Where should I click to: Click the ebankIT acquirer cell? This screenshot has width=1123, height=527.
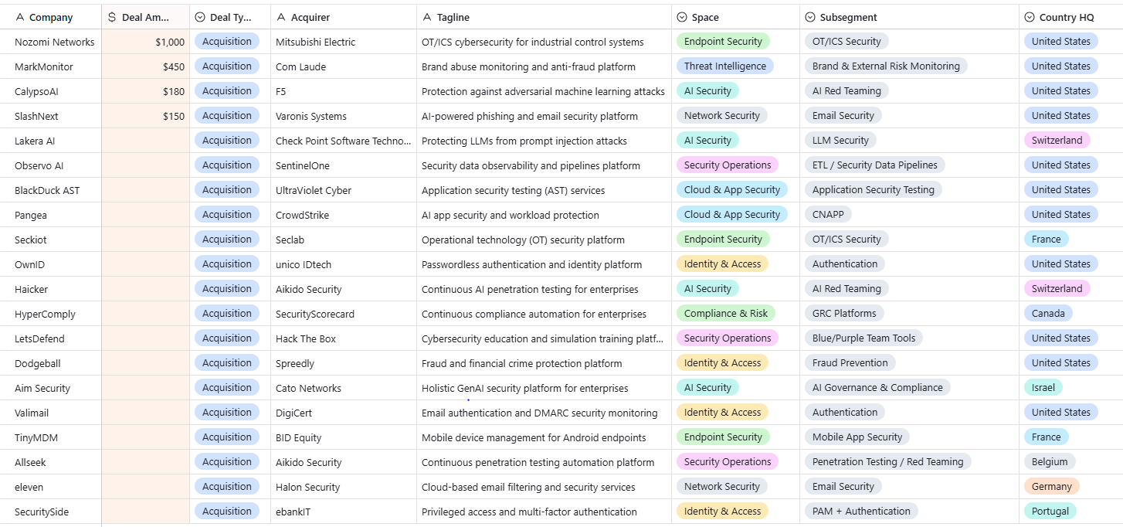(x=344, y=512)
